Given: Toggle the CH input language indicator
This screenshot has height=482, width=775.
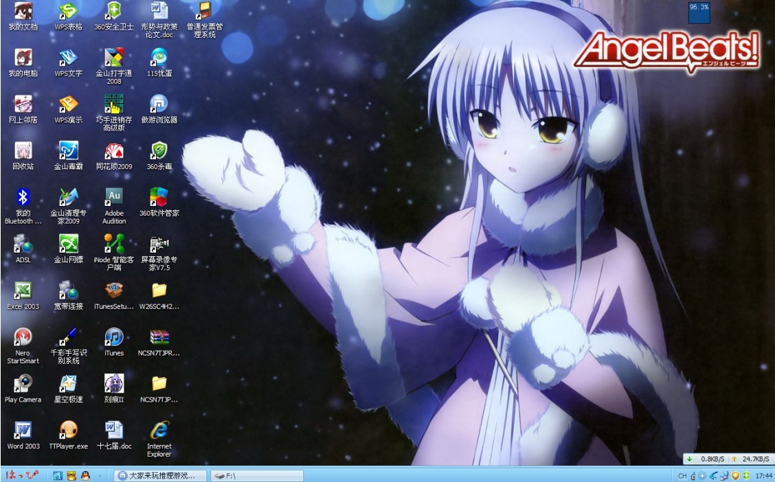Looking at the screenshot, I should [x=682, y=475].
